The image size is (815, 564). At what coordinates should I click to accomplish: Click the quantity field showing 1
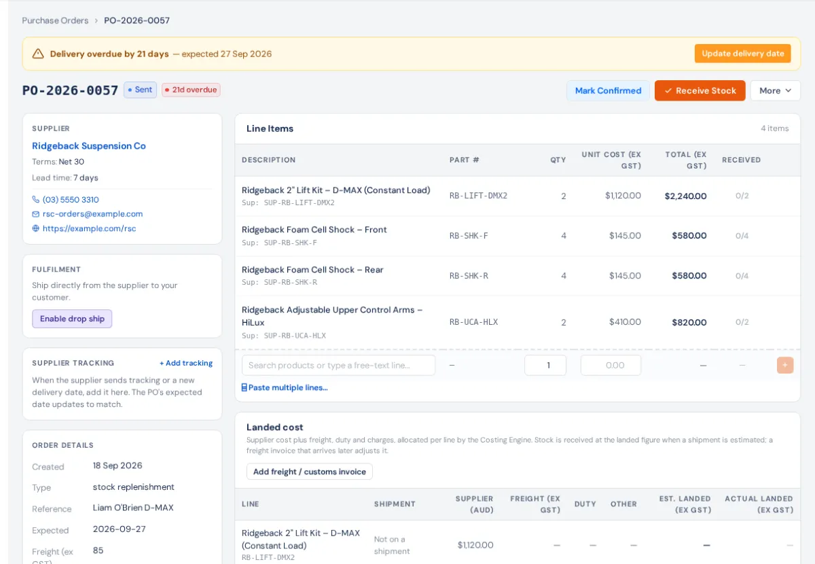(545, 365)
